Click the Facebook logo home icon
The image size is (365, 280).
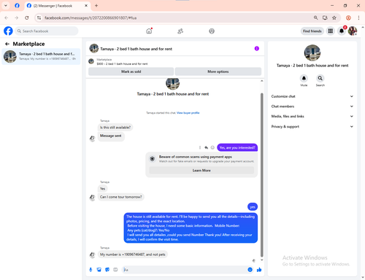(8, 31)
